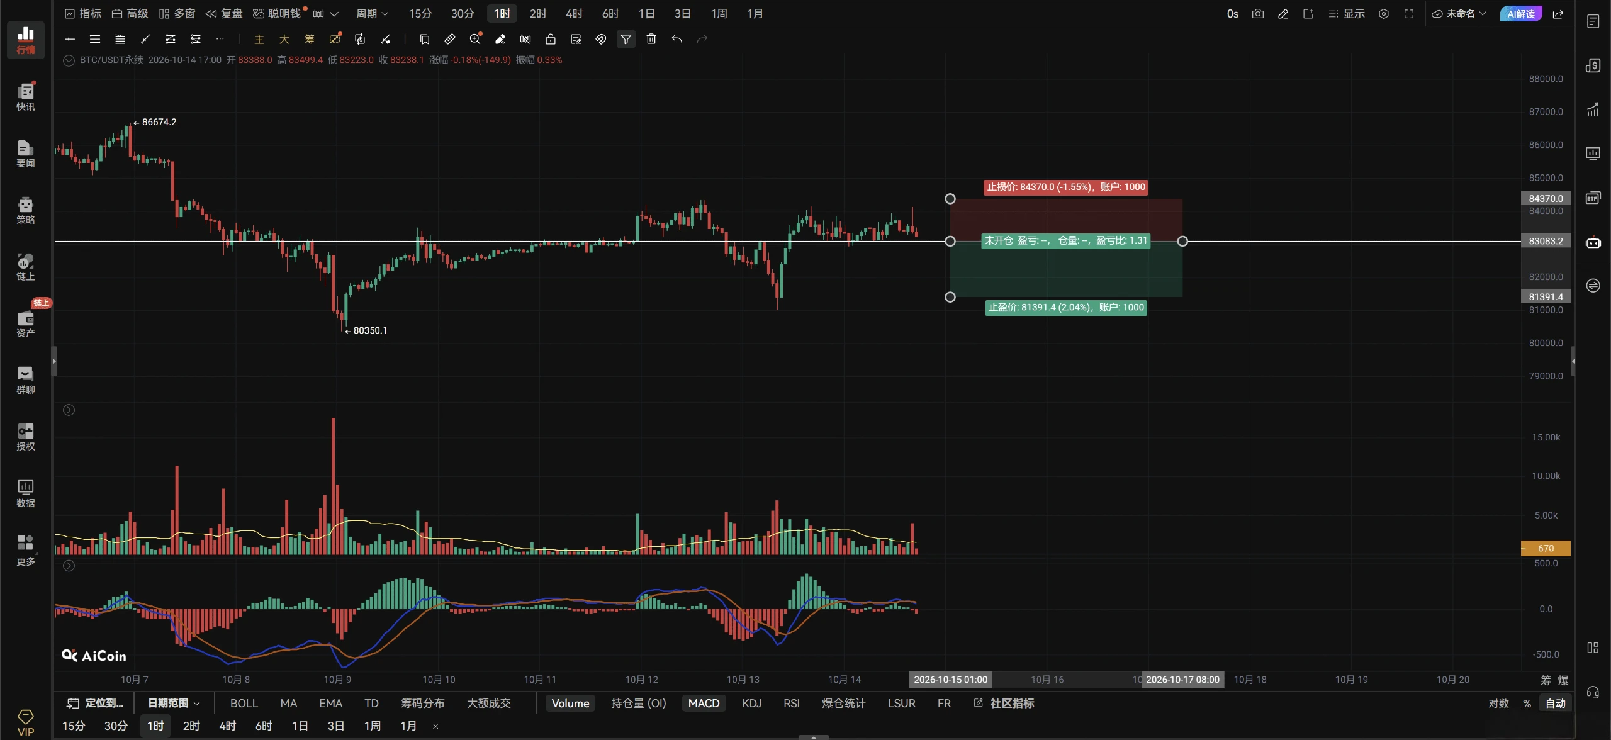Viewport: 1611px width, 740px height.
Task: Click the share arrow icon top right
Action: pyautogui.click(x=1558, y=14)
